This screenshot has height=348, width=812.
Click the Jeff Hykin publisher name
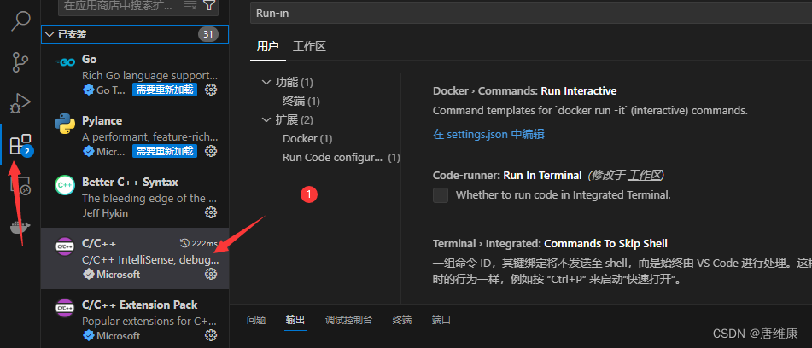(105, 213)
